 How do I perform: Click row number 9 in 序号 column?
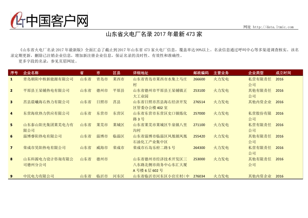[11, 176]
